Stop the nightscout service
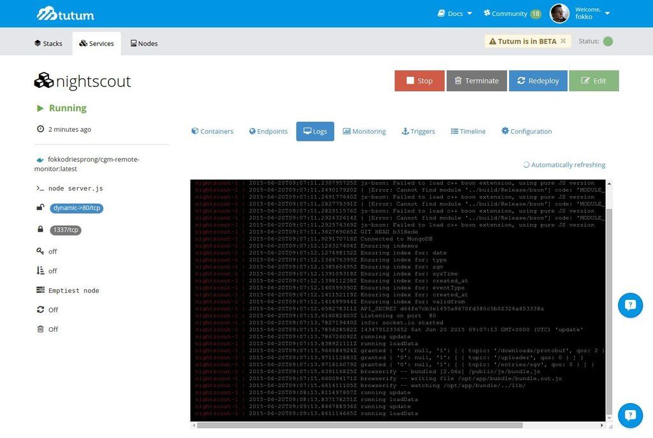Screen dimensions: 653x438 point(420,81)
